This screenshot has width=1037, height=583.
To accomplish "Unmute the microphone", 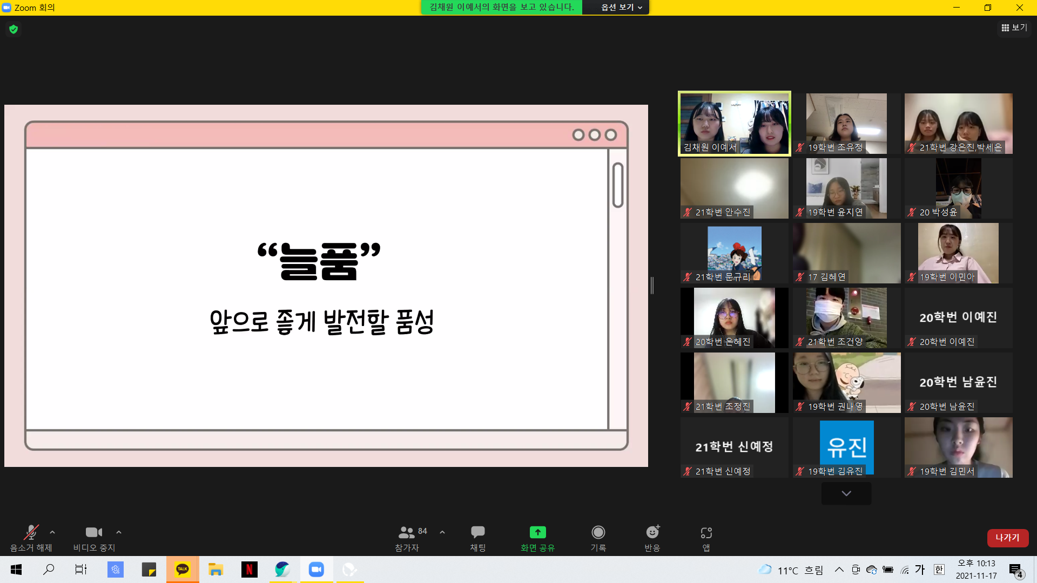I will click(x=31, y=533).
